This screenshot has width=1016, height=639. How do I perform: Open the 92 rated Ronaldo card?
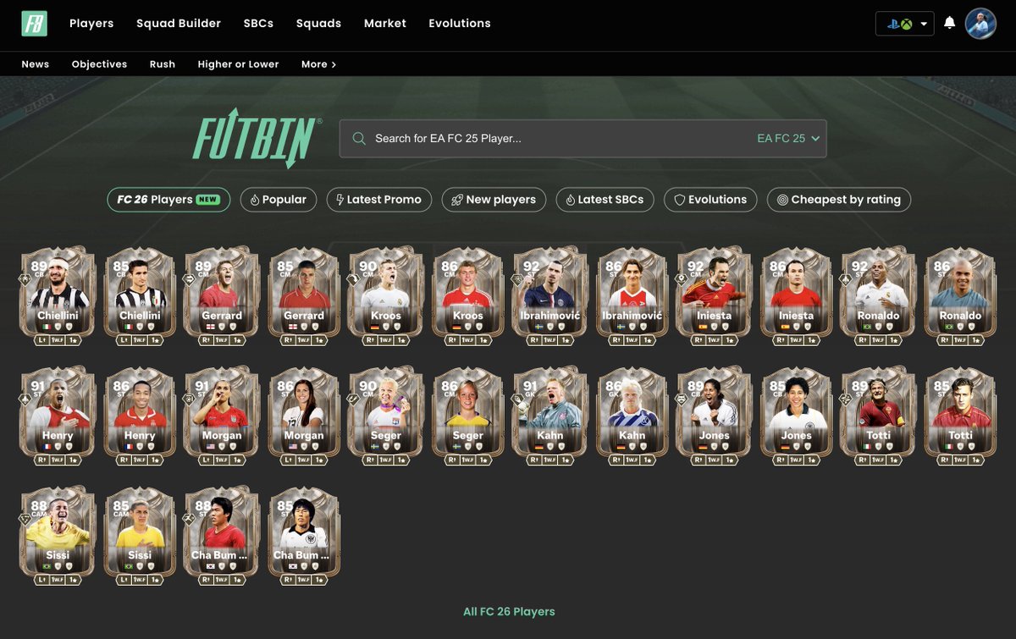[x=879, y=296]
